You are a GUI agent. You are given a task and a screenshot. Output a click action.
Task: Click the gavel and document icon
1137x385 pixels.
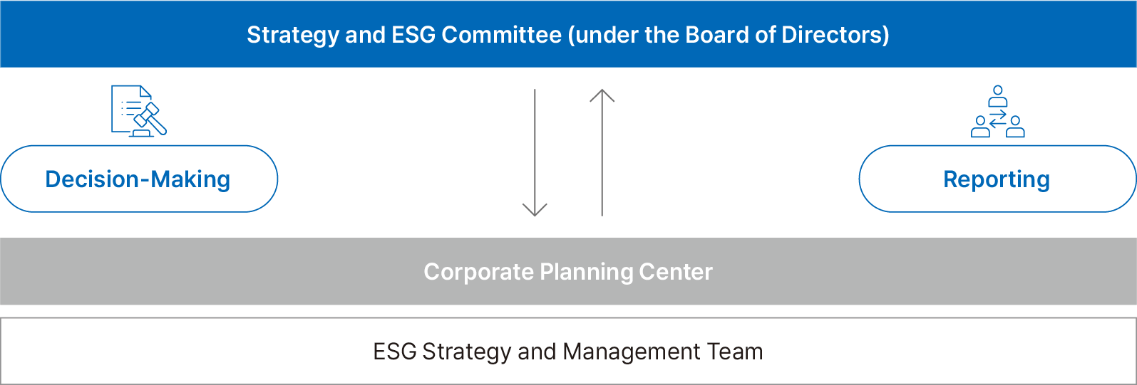(x=139, y=111)
